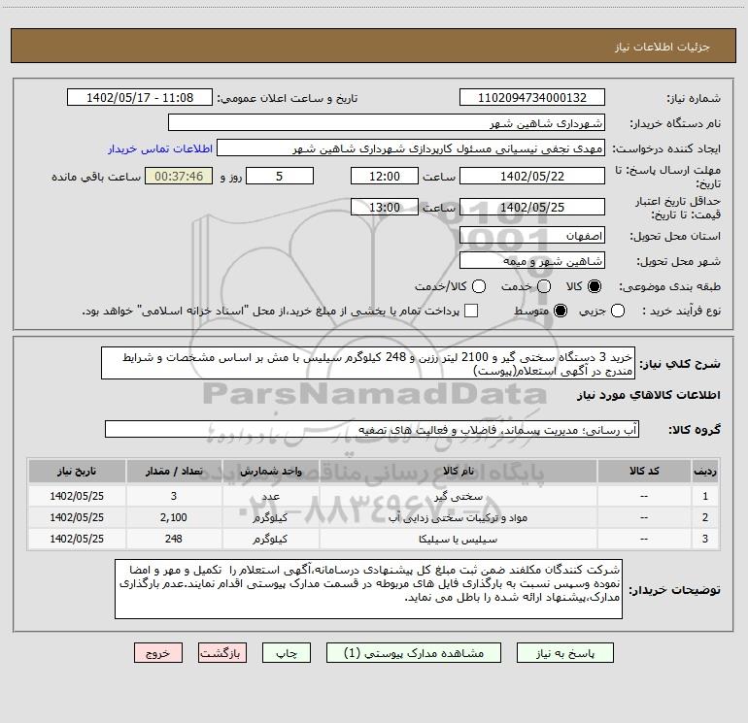This screenshot has height=723, width=748.
Task: Click the نام کالا column header
Action: tap(458, 471)
